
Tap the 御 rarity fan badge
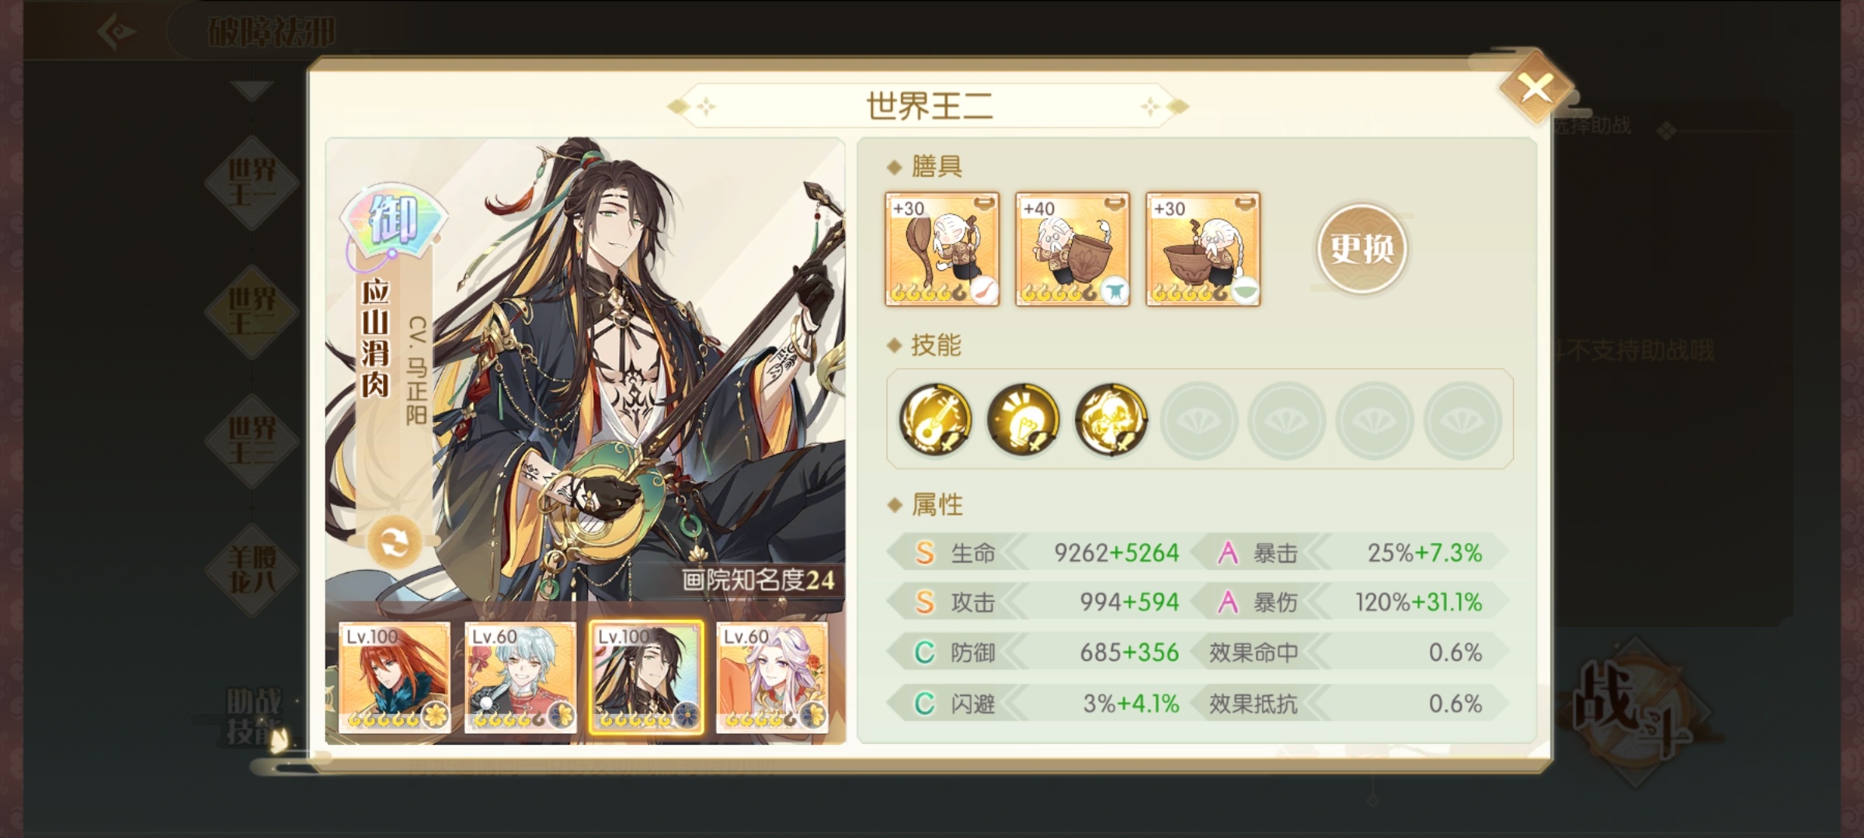[x=394, y=220]
